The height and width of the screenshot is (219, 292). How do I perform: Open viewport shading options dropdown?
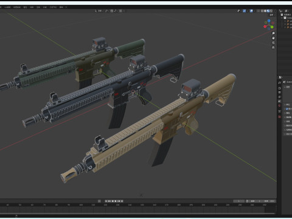point(274,11)
